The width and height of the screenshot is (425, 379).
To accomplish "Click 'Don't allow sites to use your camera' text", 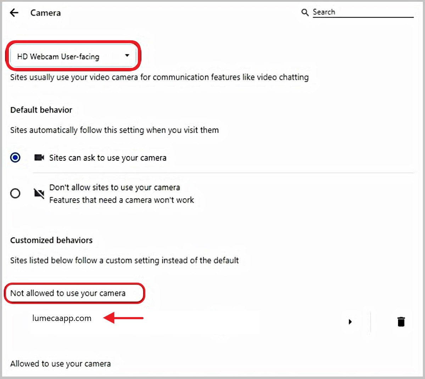I will tap(114, 187).
